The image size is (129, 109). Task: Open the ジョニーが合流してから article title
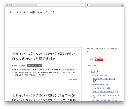44,97
